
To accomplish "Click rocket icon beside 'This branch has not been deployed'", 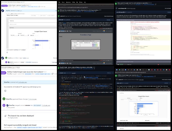I will (5, 116).
